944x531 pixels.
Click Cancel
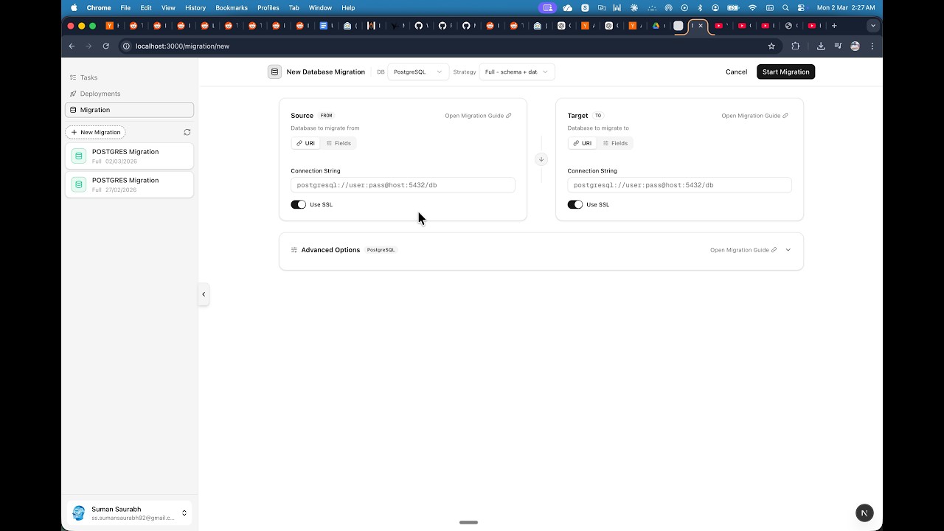pos(736,72)
